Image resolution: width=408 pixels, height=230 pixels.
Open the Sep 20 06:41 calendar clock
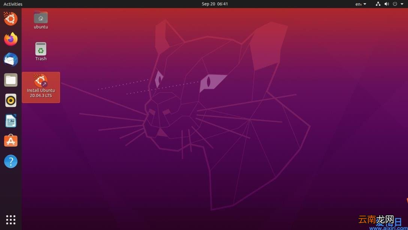214,4
